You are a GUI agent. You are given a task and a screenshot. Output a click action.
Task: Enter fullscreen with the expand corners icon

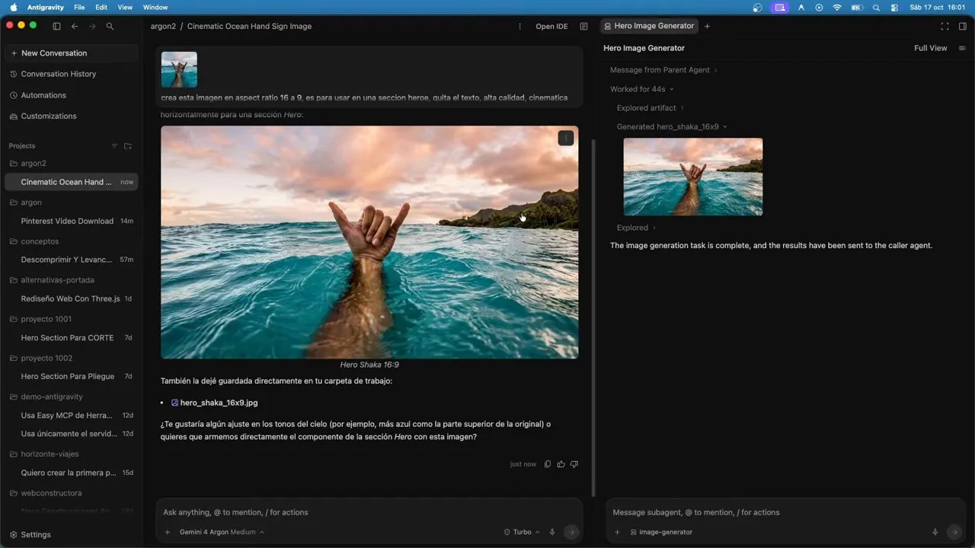point(945,26)
